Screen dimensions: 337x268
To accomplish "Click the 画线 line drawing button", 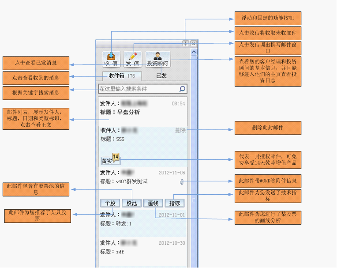I will coord(153,203).
